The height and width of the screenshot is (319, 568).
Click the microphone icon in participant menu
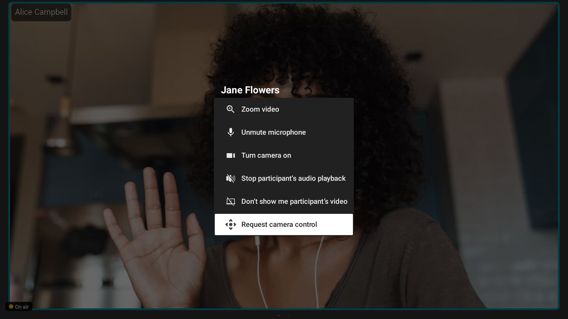[230, 132]
